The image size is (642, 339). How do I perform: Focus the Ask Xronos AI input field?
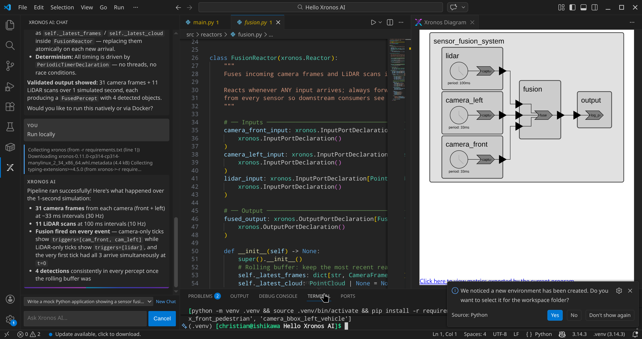[x=85, y=318]
